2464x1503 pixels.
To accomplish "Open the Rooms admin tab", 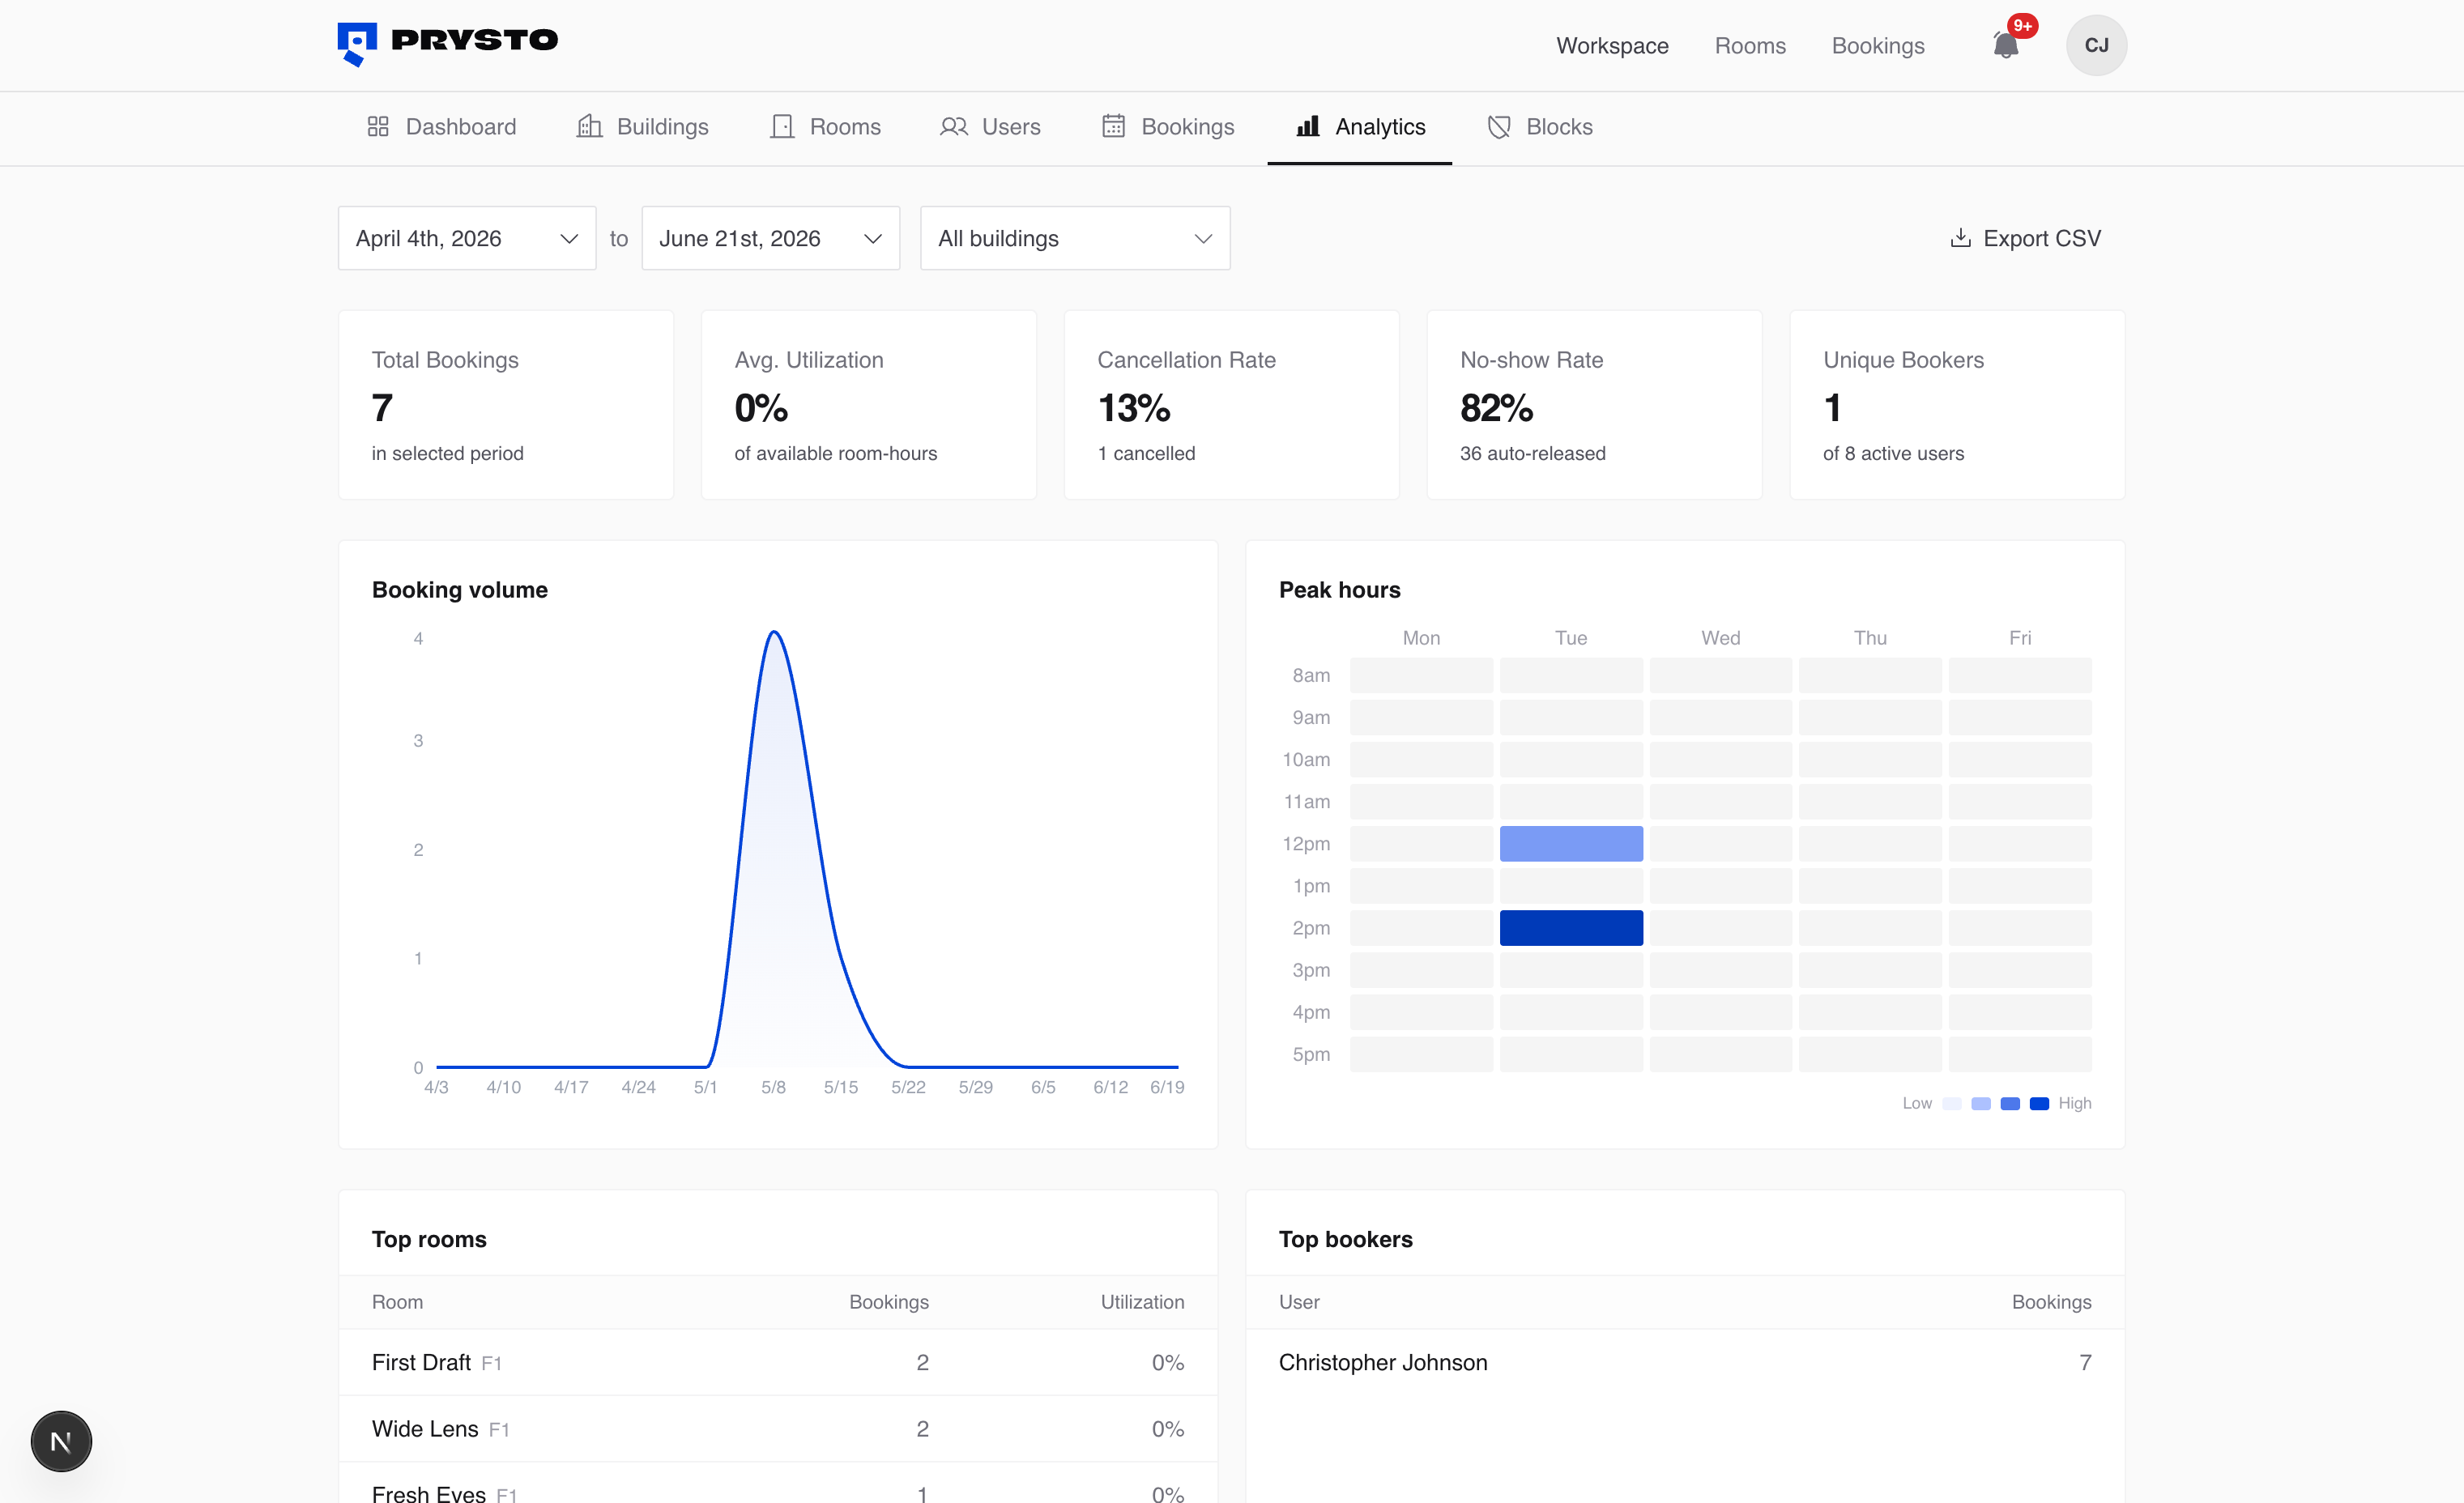I will [x=825, y=127].
